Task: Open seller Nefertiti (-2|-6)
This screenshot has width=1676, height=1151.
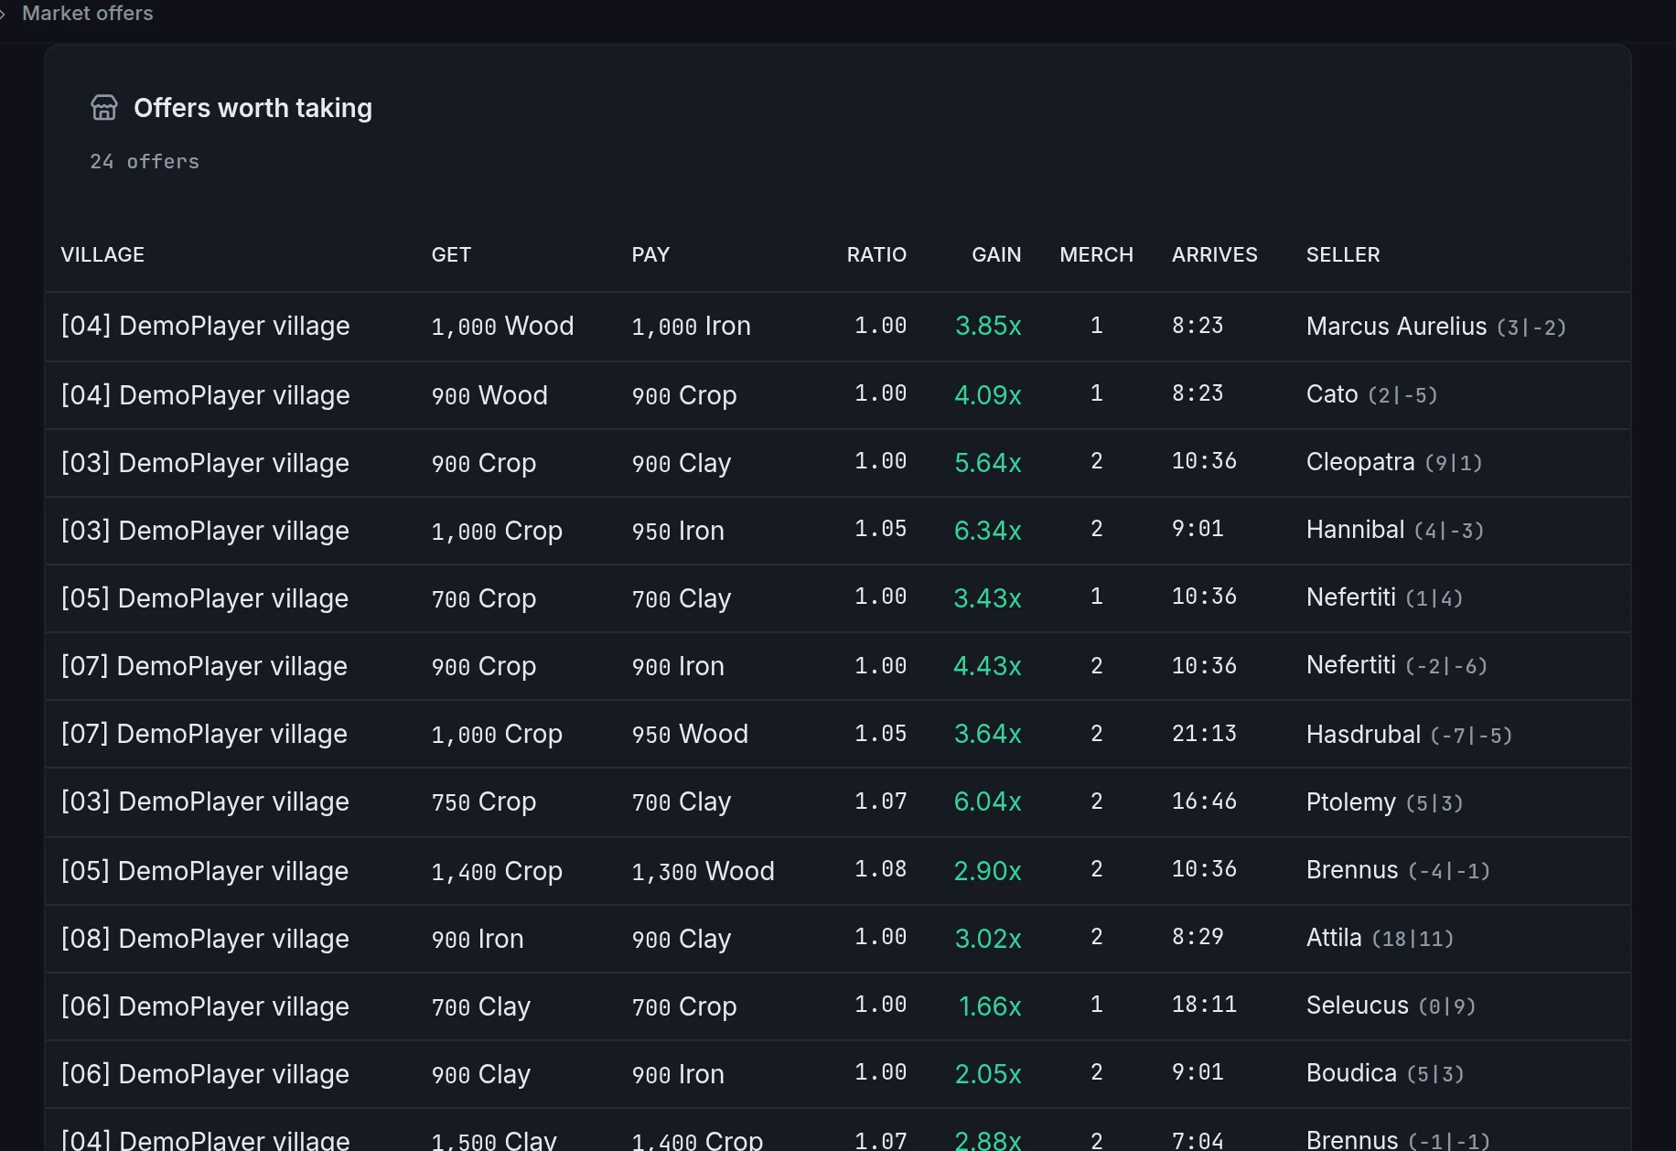Action: click(x=1396, y=665)
